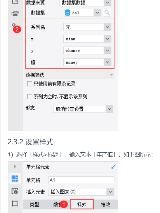Screen dimensions: 160x213
Task: Select the hyperlink icon in left sidebar
Action: pyautogui.click(x=14, y=25)
